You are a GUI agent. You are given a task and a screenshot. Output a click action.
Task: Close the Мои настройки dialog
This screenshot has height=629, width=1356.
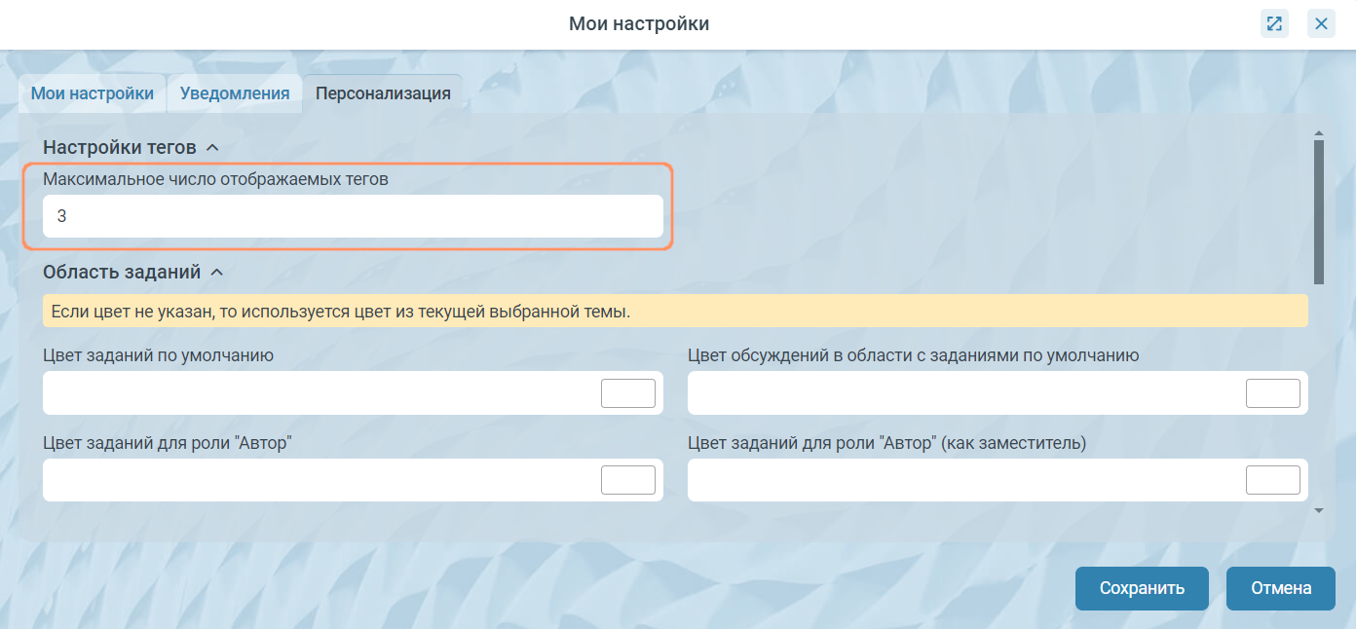[1321, 23]
